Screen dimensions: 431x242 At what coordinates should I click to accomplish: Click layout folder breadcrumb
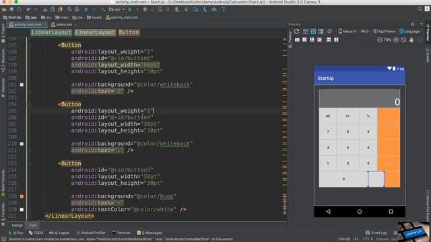[x=94, y=17]
